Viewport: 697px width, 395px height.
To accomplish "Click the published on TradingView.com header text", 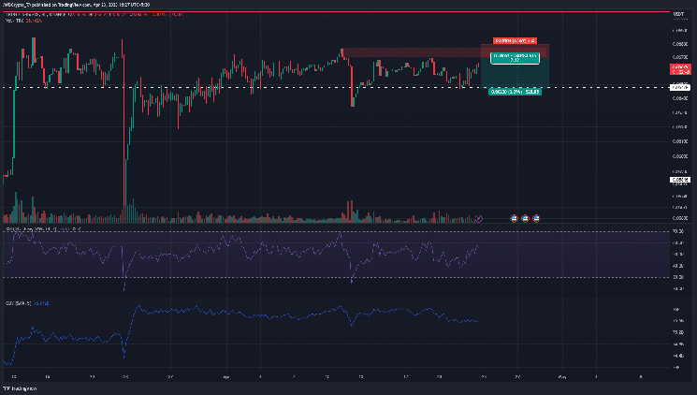I will pyautogui.click(x=76, y=5).
